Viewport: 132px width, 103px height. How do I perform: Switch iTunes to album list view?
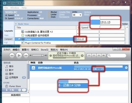coord(94,56)
